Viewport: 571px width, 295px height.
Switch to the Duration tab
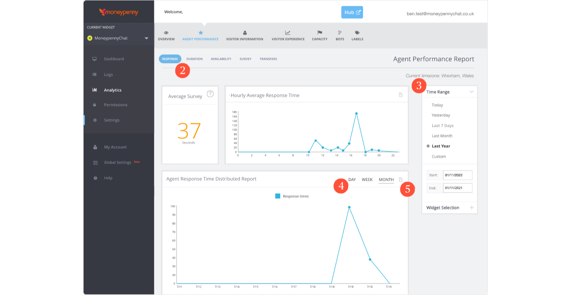point(195,59)
